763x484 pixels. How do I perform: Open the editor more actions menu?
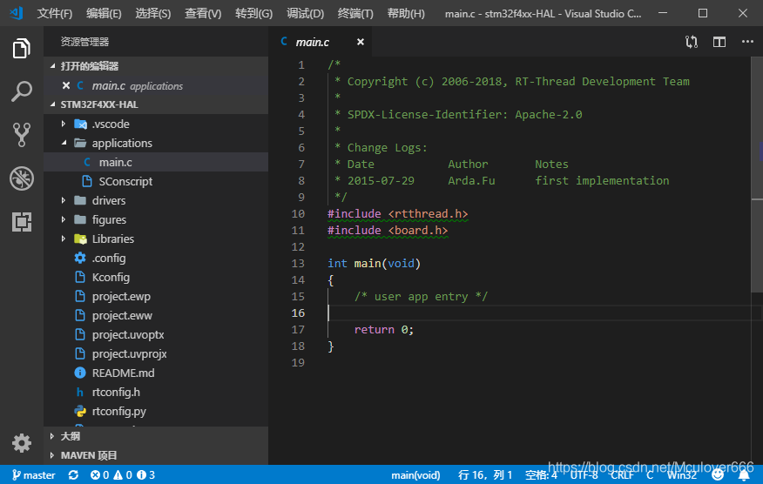747,42
